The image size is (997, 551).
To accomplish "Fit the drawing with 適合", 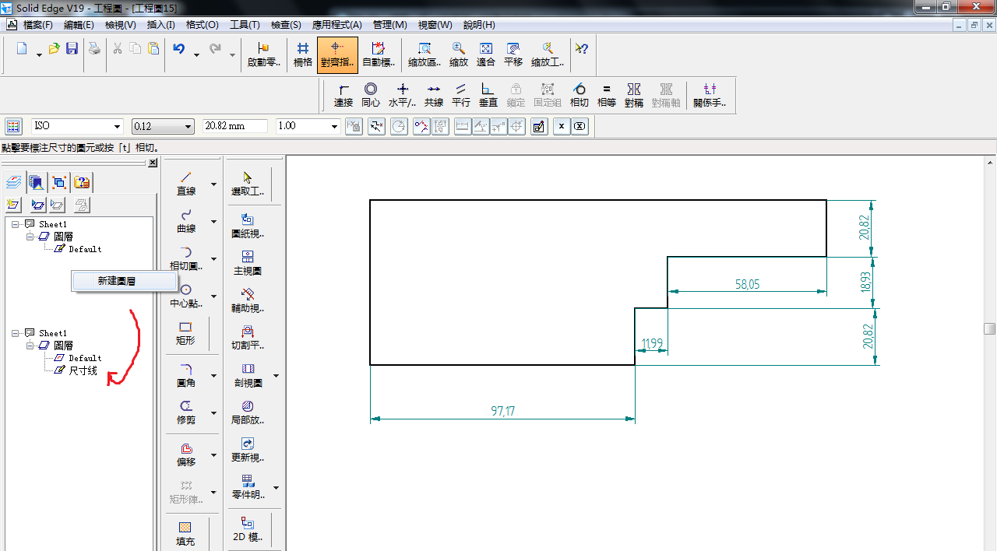I will (x=486, y=54).
